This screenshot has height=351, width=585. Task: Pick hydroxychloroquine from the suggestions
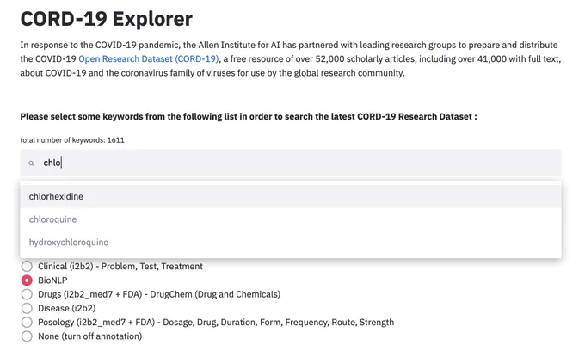291,242
